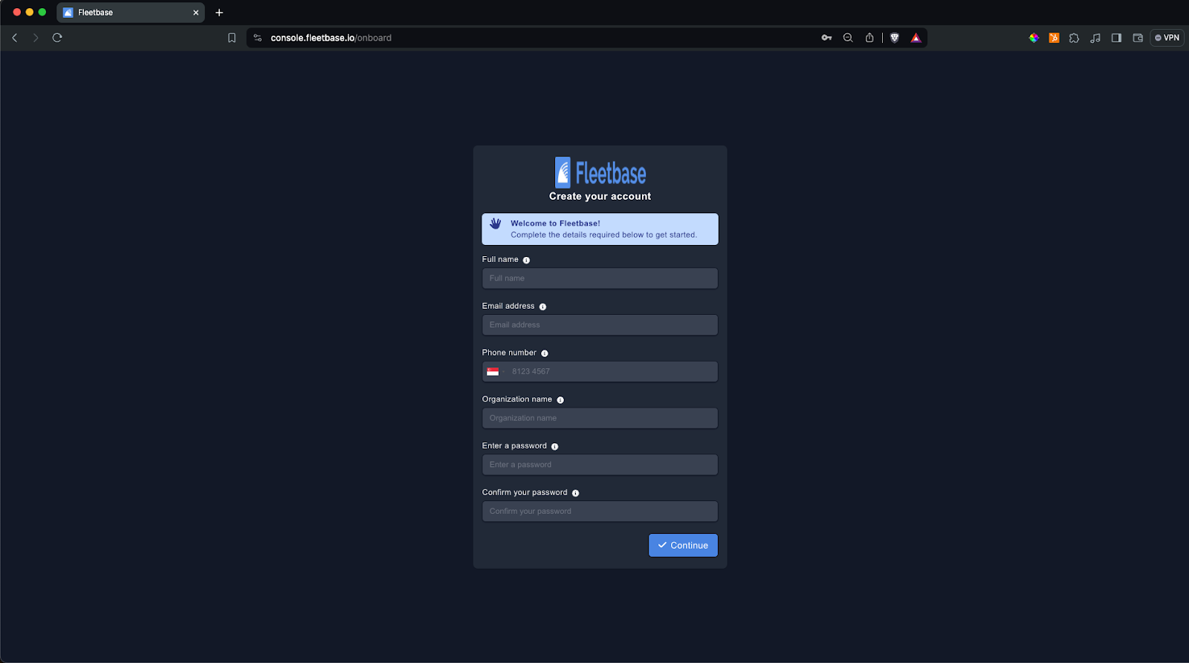Image resolution: width=1189 pixels, height=663 pixels.
Task: Open the country flag selector for phone
Action: (x=495, y=371)
